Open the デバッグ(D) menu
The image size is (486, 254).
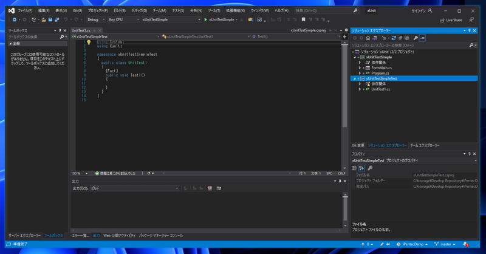point(139,10)
